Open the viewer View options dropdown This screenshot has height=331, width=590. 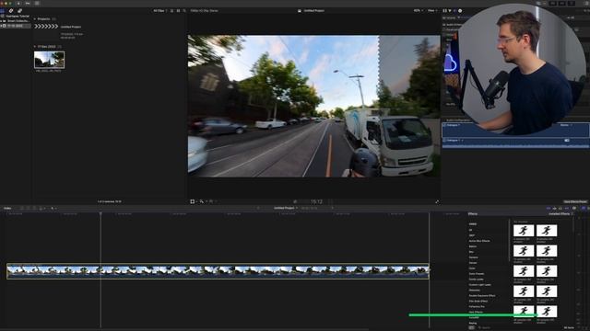pos(432,11)
